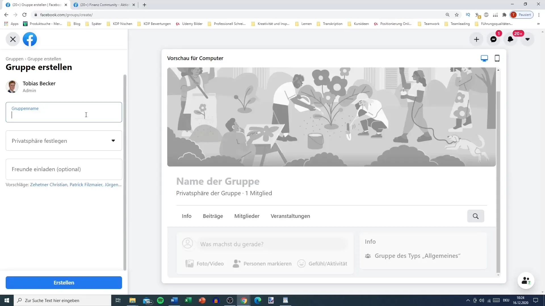Screen dimensions: 545x306
Task: Expand the Gruppe erstellen breadcrumb
Action: [44, 59]
